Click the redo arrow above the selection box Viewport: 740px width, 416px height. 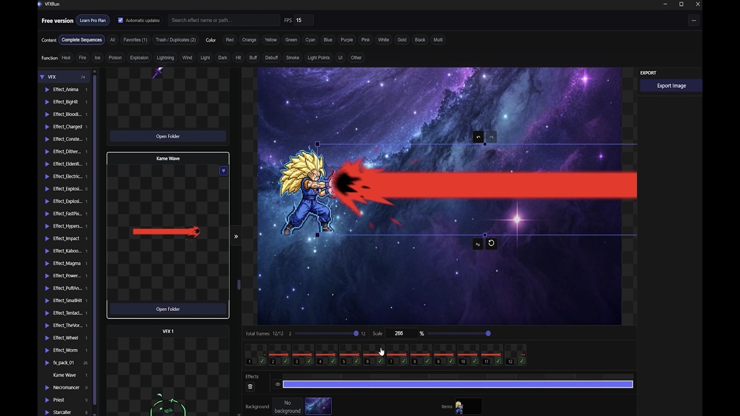click(491, 137)
